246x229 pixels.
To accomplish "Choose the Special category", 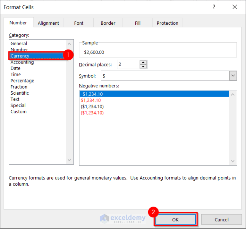I will pos(38,106).
